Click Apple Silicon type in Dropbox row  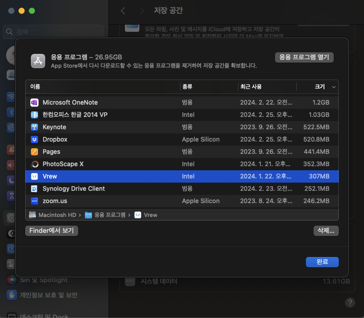[201, 140]
